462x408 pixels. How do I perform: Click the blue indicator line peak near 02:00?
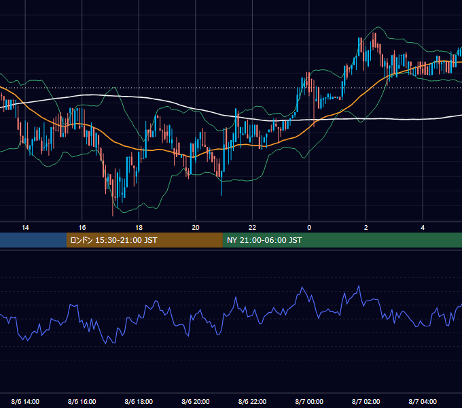359,286
